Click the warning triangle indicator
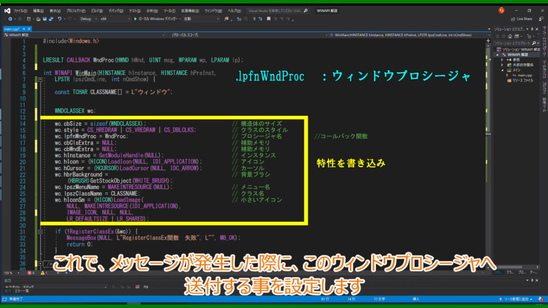The image size is (548, 308). coord(43,273)
